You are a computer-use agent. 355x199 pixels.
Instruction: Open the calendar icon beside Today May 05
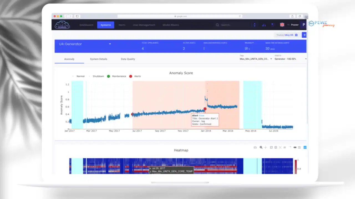click(296, 35)
